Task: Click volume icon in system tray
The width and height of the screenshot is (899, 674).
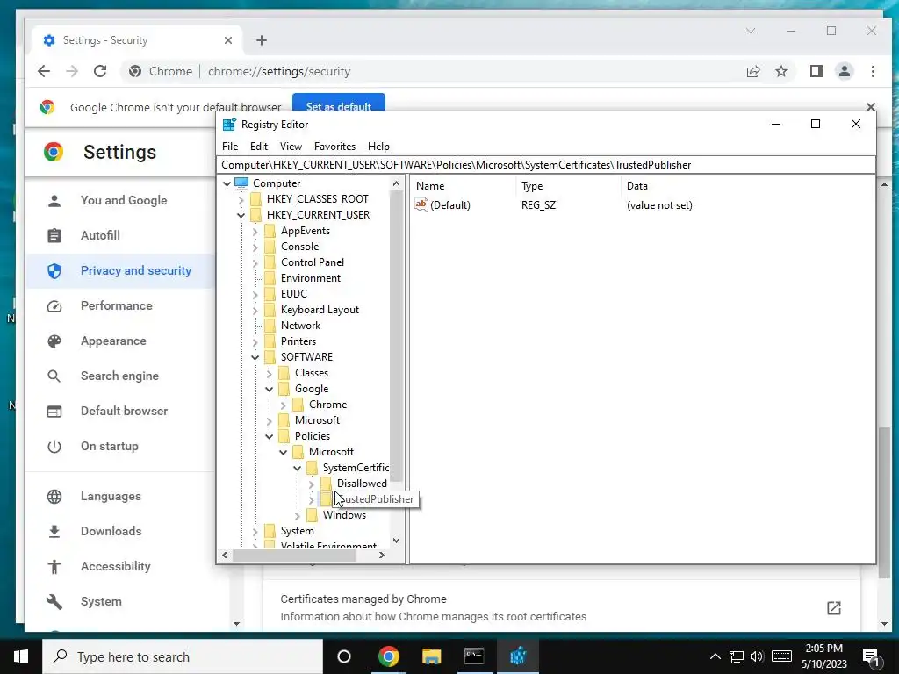Action: 757,656
